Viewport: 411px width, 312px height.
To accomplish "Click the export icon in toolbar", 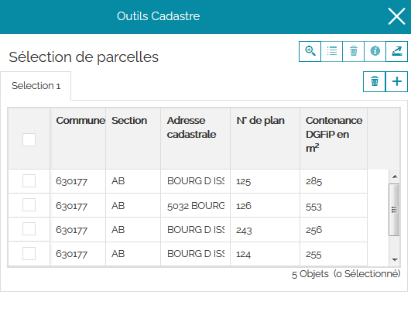I will coord(397,51).
